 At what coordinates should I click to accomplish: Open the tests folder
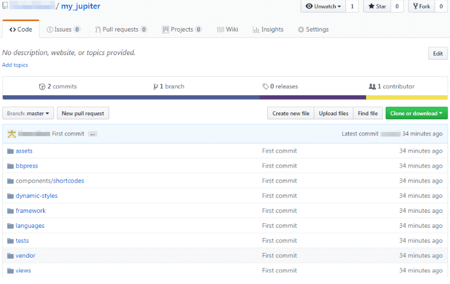(x=22, y=241)
